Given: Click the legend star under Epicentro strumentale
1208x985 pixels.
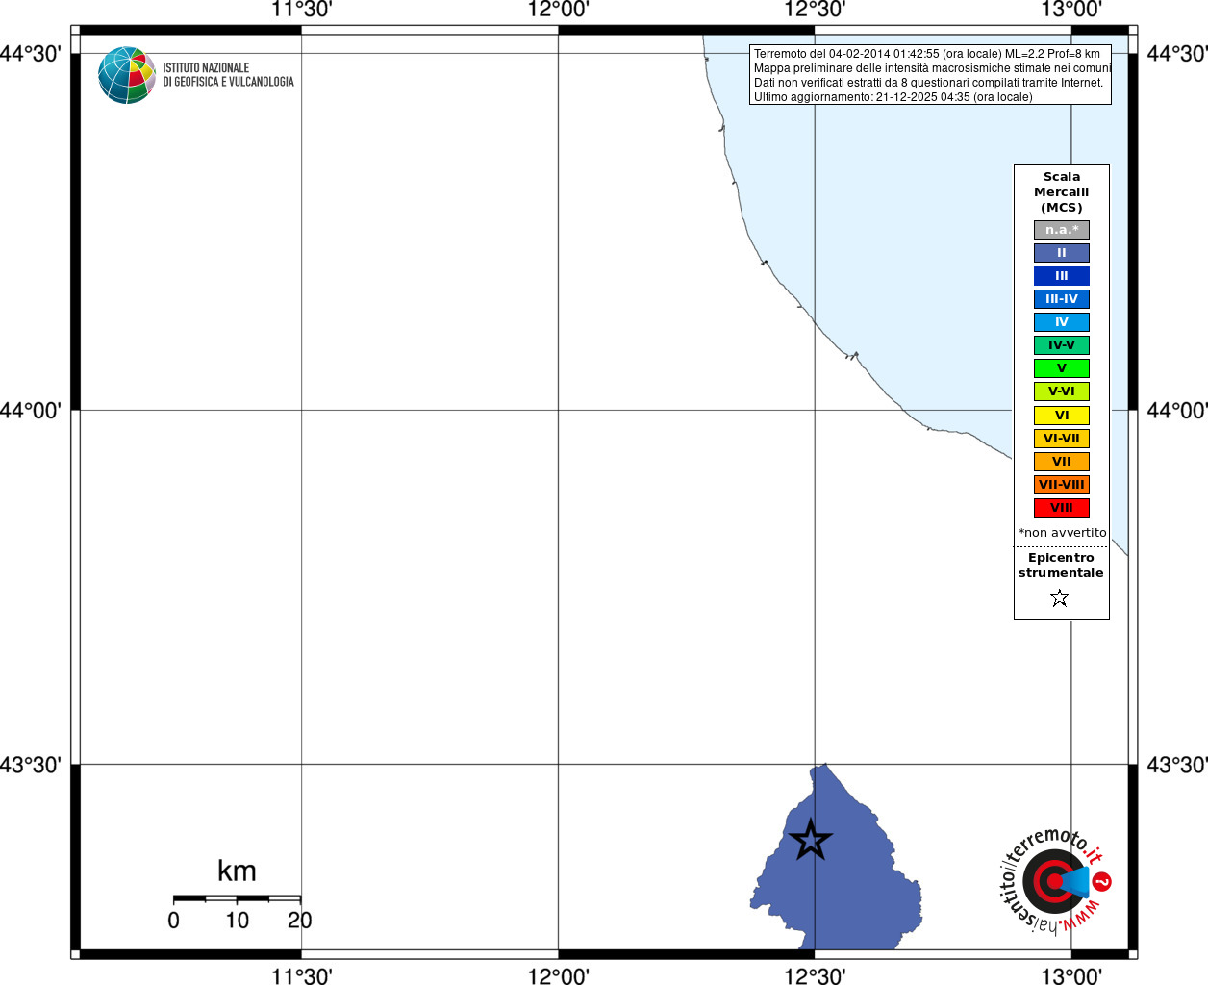Looking at the screenshot, I should (1060, 598).
